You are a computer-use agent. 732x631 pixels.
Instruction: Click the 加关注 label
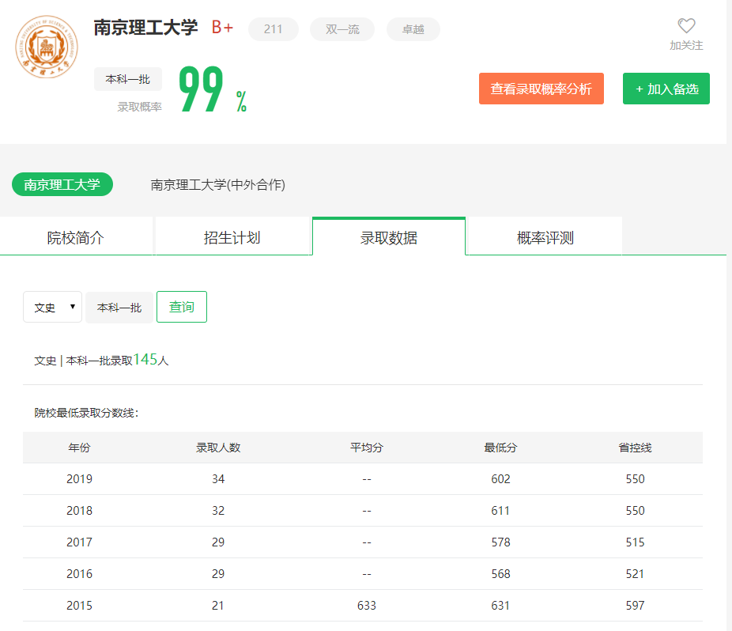686,45
